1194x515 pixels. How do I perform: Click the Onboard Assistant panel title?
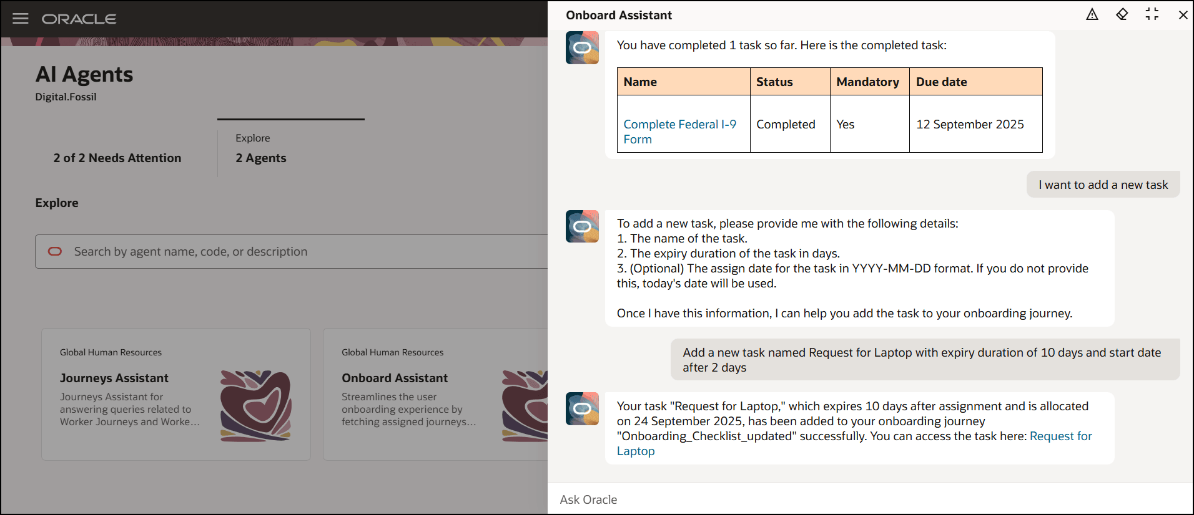pyautogui.click(x=619, y=15)
